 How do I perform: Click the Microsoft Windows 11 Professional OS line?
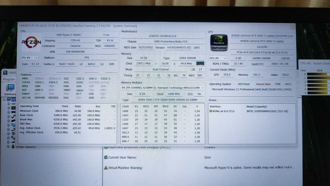coord(251,89)
